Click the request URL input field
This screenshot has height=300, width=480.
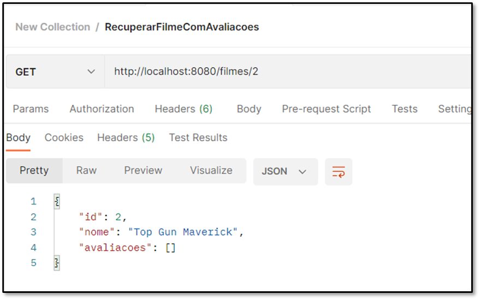(x=288, y=72)
